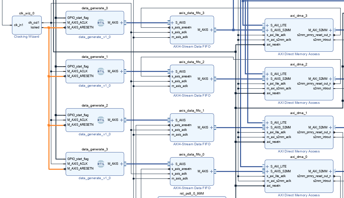Image resolution: width=344 pixels, height=198 pixels.
Task: Select the axi_dma_0 block title
Action: [x=299, y=157]
